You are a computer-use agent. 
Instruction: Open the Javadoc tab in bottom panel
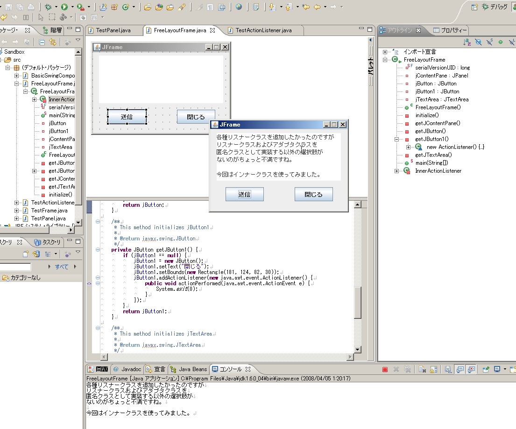127,369
